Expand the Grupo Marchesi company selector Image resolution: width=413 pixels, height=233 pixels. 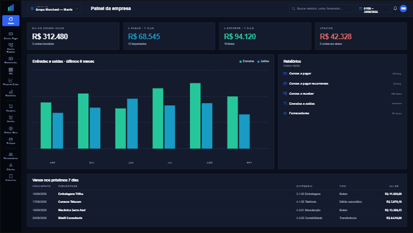[x=54, y=9]
